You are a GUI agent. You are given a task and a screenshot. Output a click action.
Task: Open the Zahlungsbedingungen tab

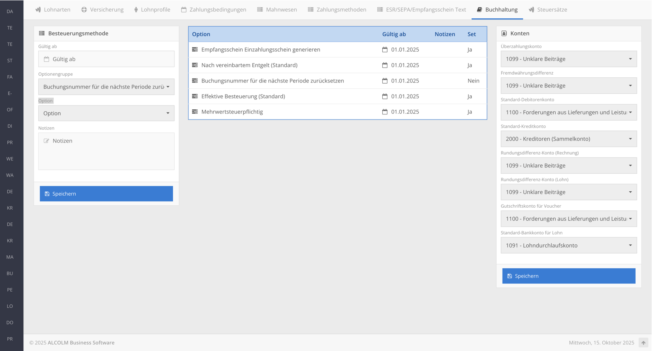[214, 10]
